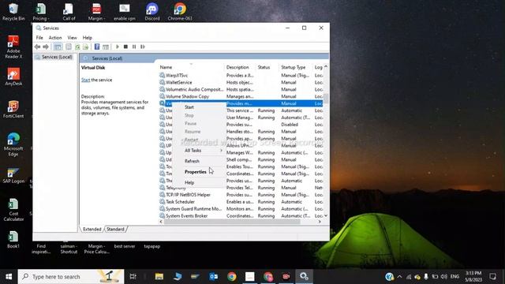Select Task Scheduler service

[x=241, y=202]
